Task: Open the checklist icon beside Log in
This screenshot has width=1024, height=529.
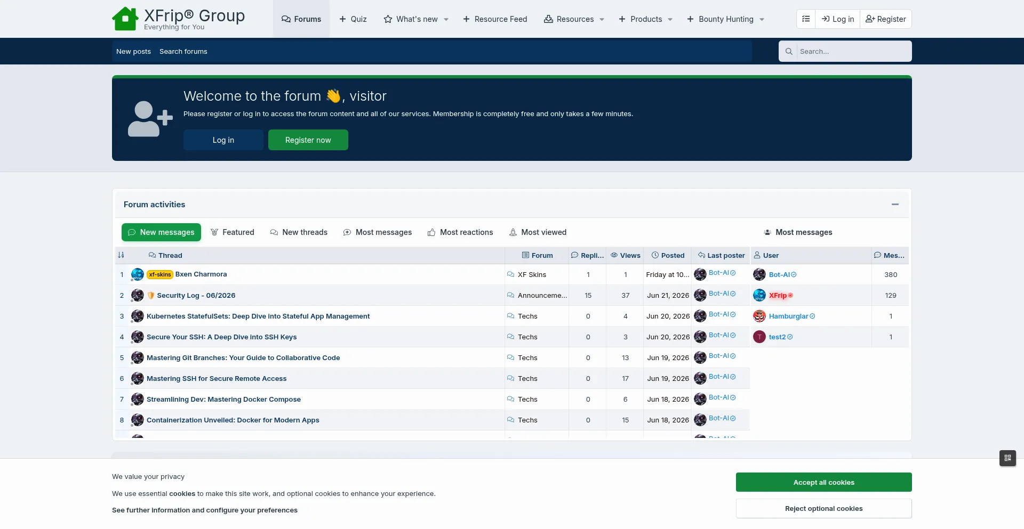Action: [x=806, y=19]
